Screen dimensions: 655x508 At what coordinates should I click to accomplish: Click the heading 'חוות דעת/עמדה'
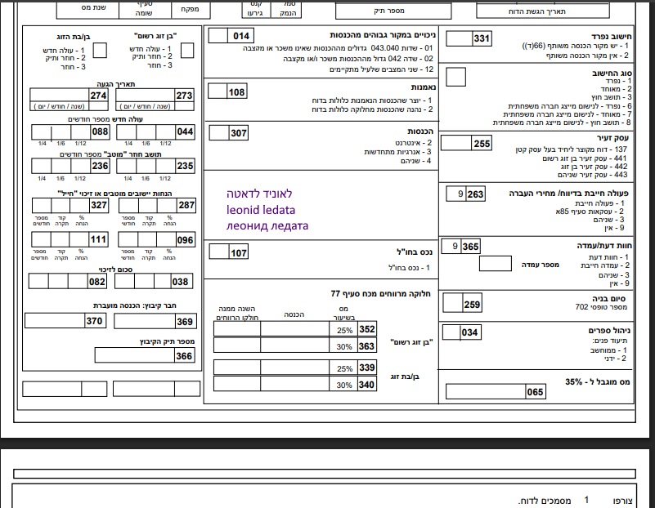coord(604,246)
